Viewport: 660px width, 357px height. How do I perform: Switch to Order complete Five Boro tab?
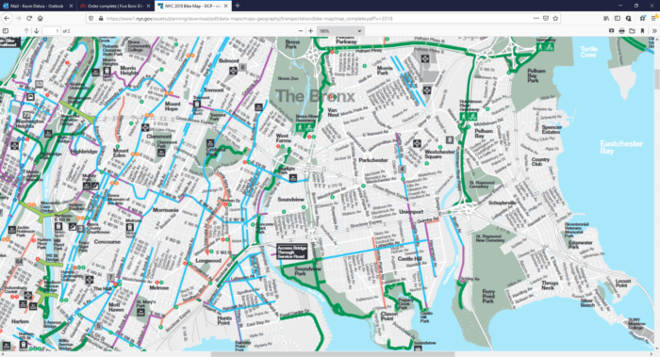pos(115,6)
